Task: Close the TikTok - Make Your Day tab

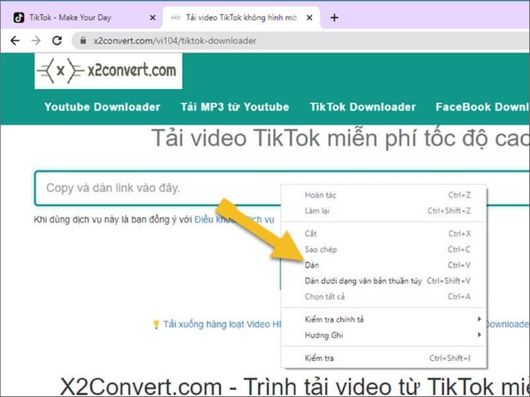Action: click(x=152, y=17)
